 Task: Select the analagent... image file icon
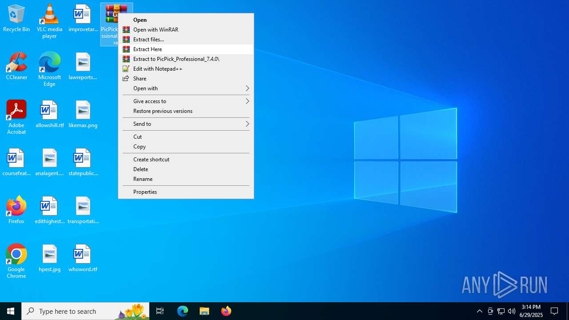pyautogui.click(x=49, y=162)
